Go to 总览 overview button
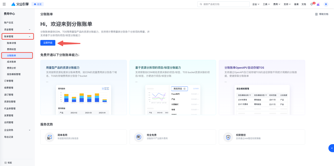 [x=38, y=4]
